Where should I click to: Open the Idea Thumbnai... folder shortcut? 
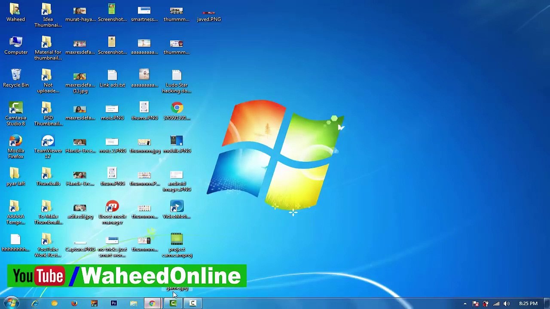tap(48, 15)
